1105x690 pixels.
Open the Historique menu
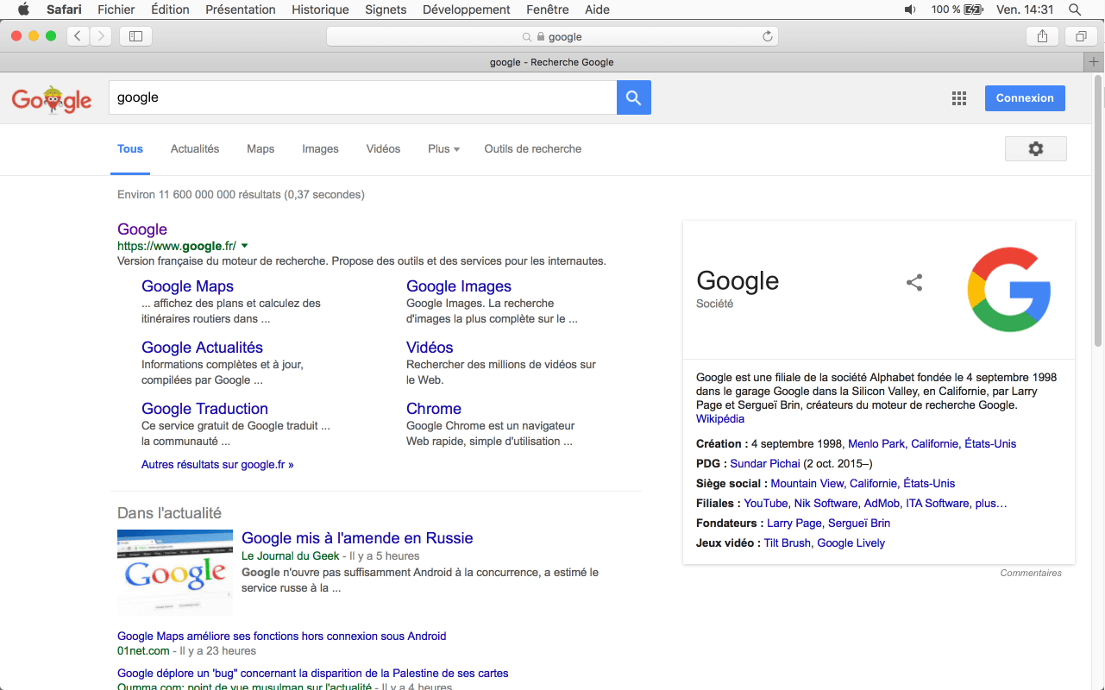tap(320, 9)
